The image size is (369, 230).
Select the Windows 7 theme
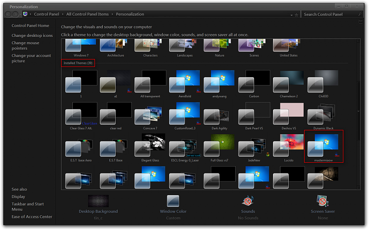pos(81,48)
